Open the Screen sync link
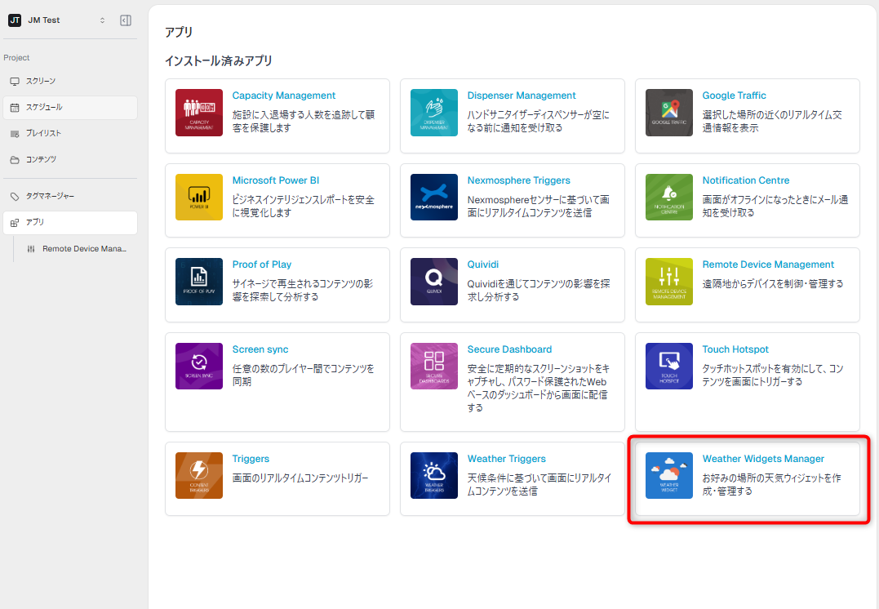The width and height of the screenshot is (879, 609). [x=260, y=349]
